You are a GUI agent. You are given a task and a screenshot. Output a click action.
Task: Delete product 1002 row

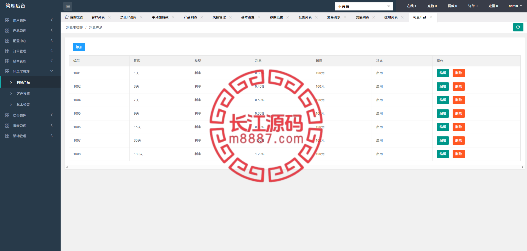tap(459, 87)
